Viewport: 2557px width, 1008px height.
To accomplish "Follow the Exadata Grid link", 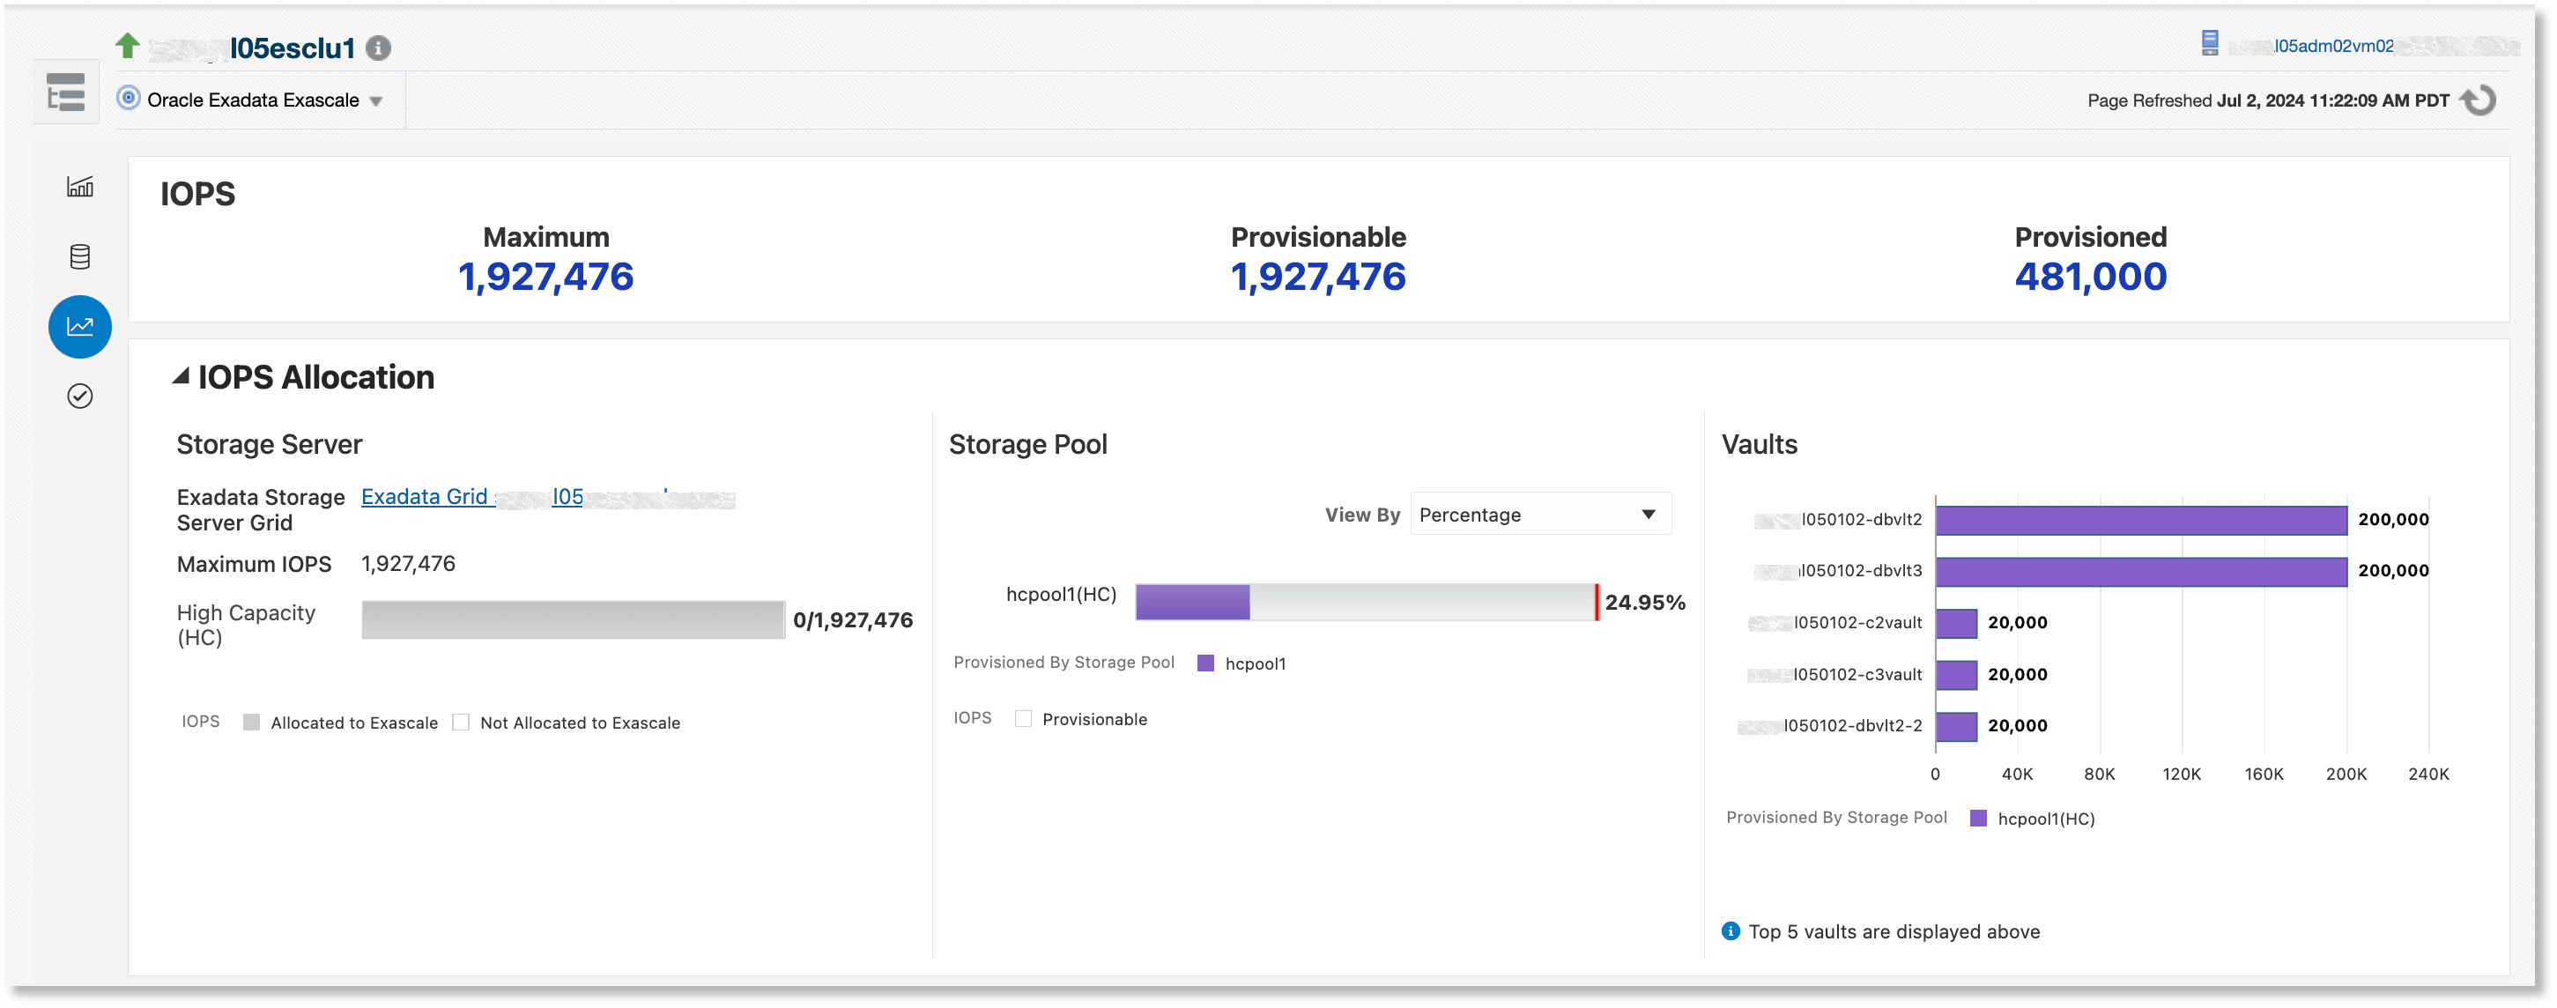I will (425, 497).
